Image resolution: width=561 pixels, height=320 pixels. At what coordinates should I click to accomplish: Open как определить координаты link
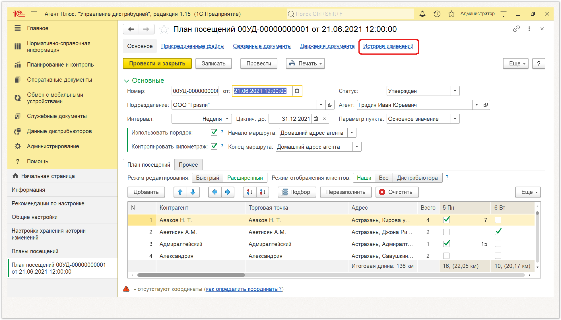coord(244,289)
